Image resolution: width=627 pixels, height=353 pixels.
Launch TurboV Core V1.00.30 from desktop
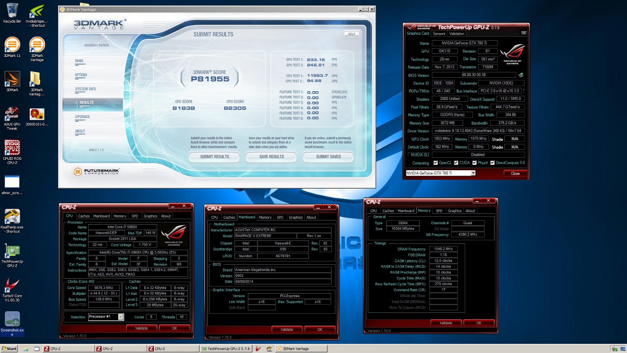(12, 289)
